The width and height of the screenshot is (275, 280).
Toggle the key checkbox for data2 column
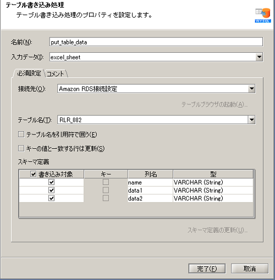pyautogui.click(x=106, y=198)
